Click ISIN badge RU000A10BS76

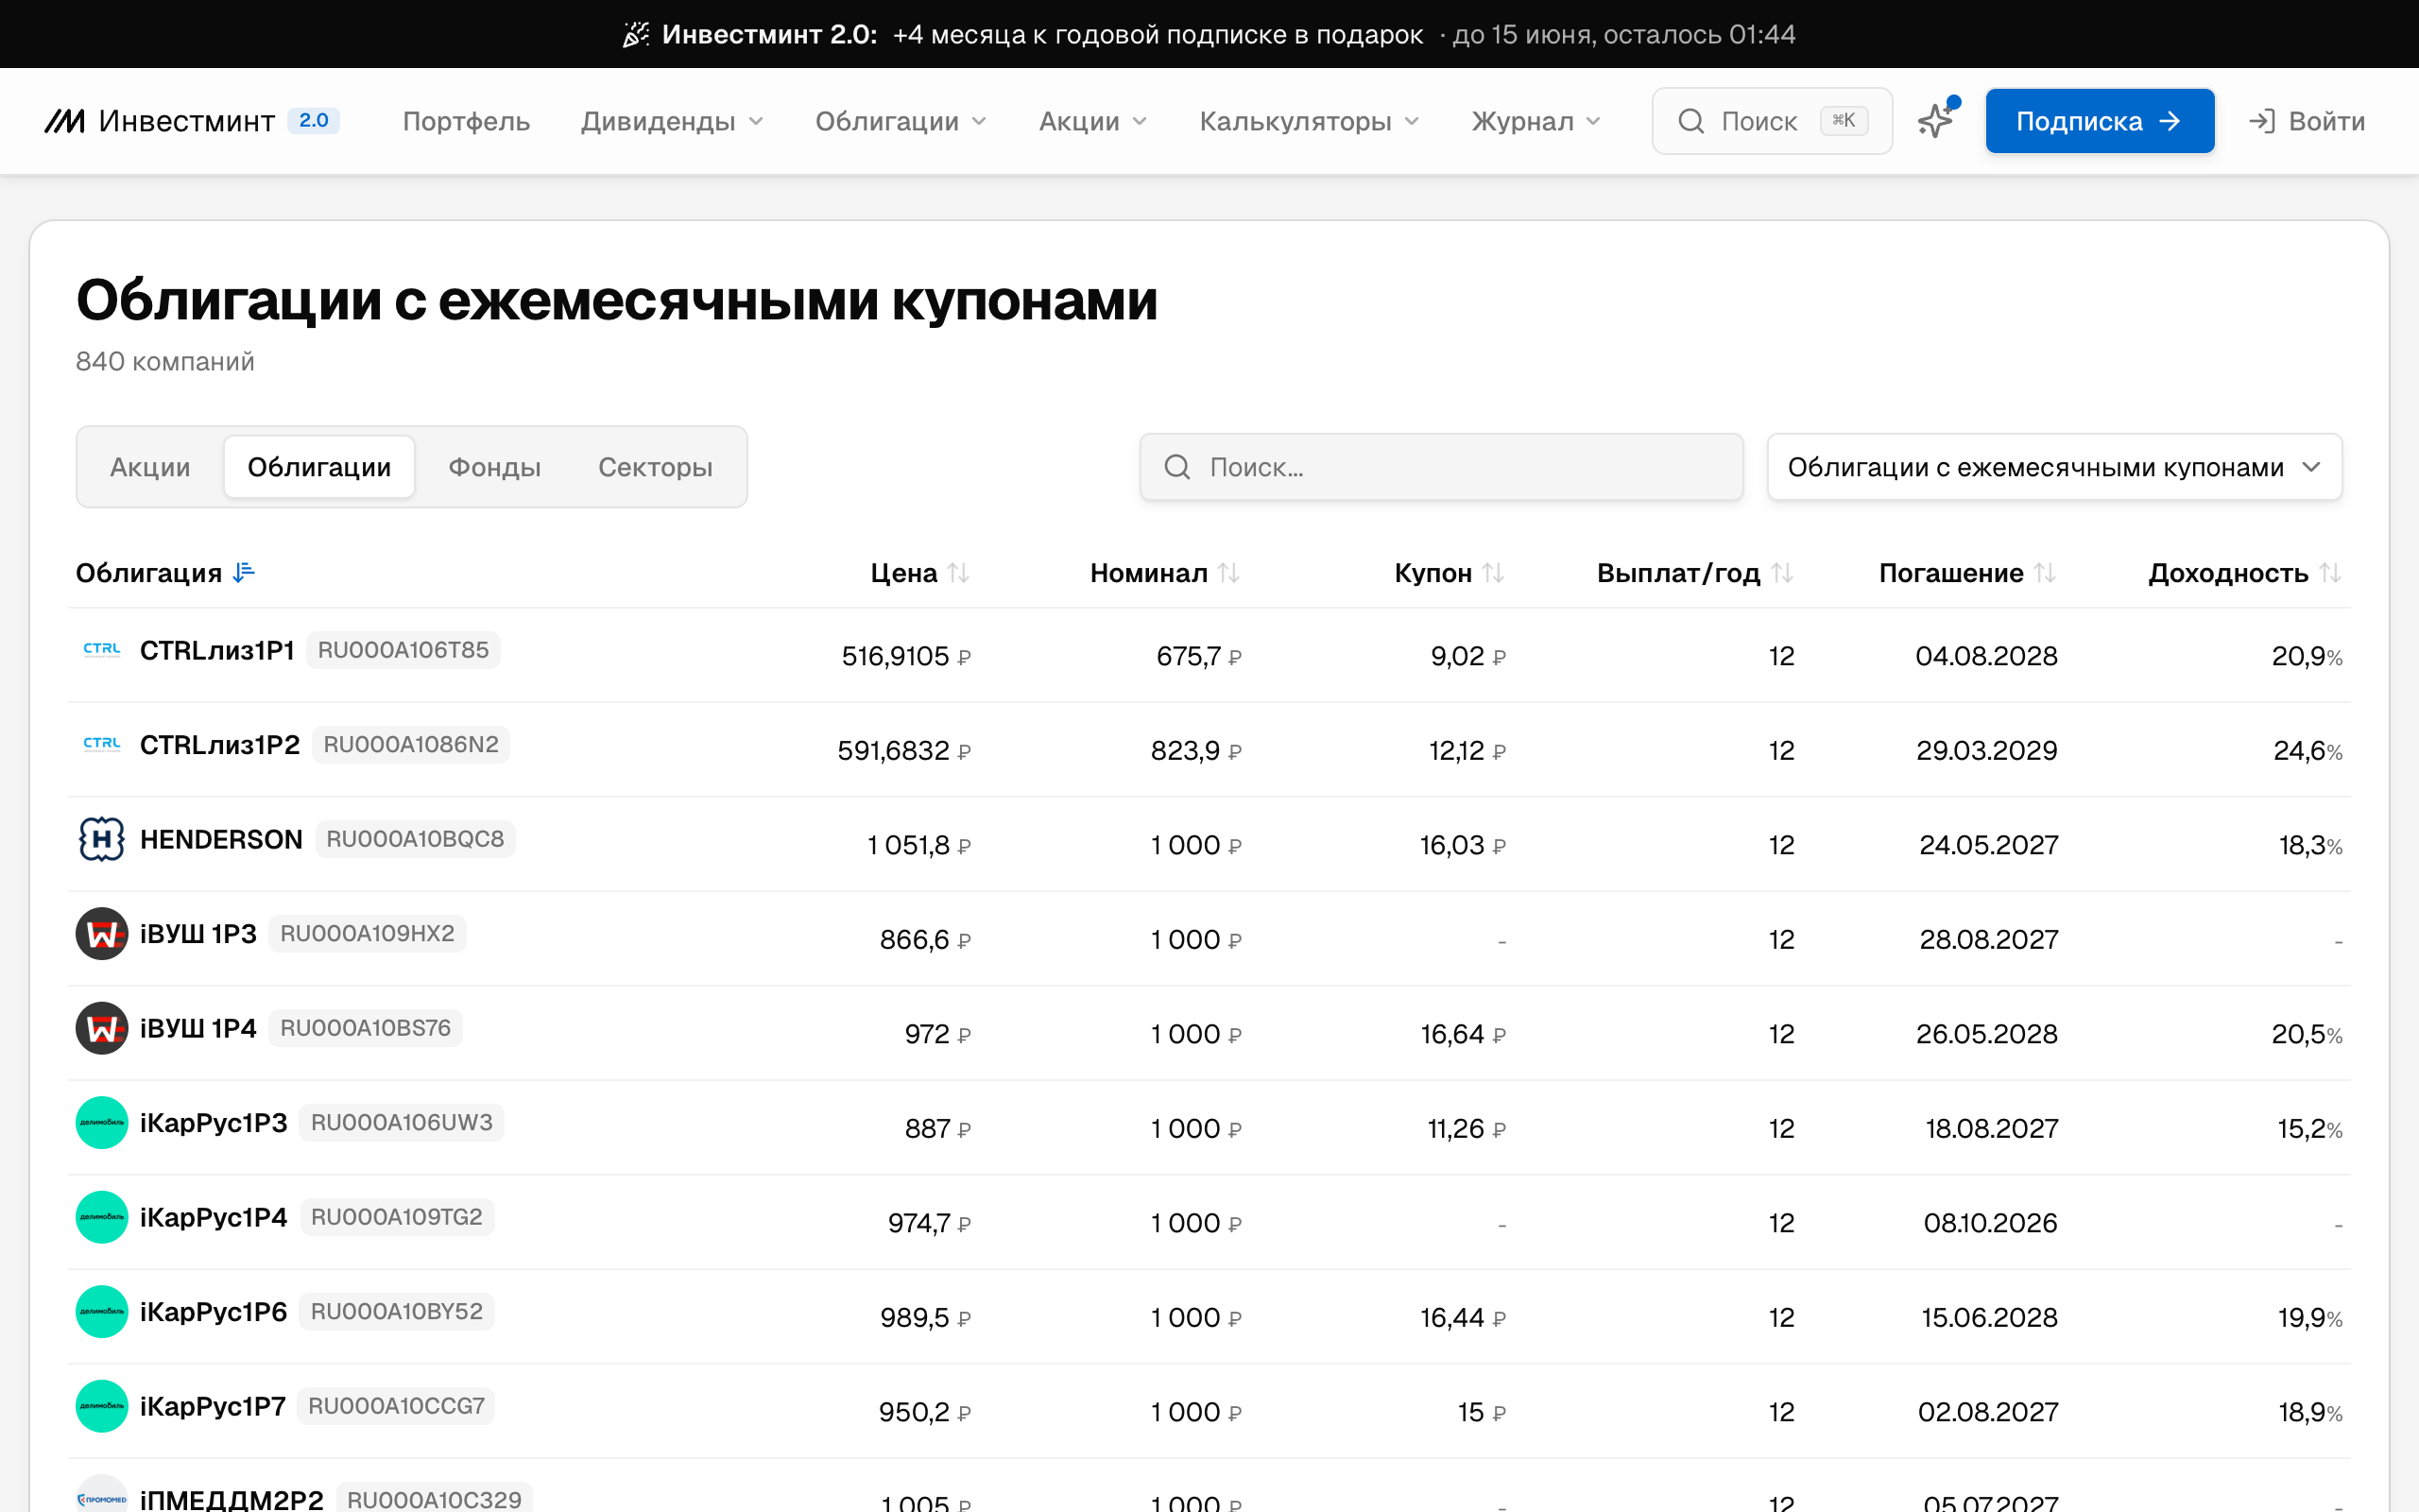(x=365, y=1028)
